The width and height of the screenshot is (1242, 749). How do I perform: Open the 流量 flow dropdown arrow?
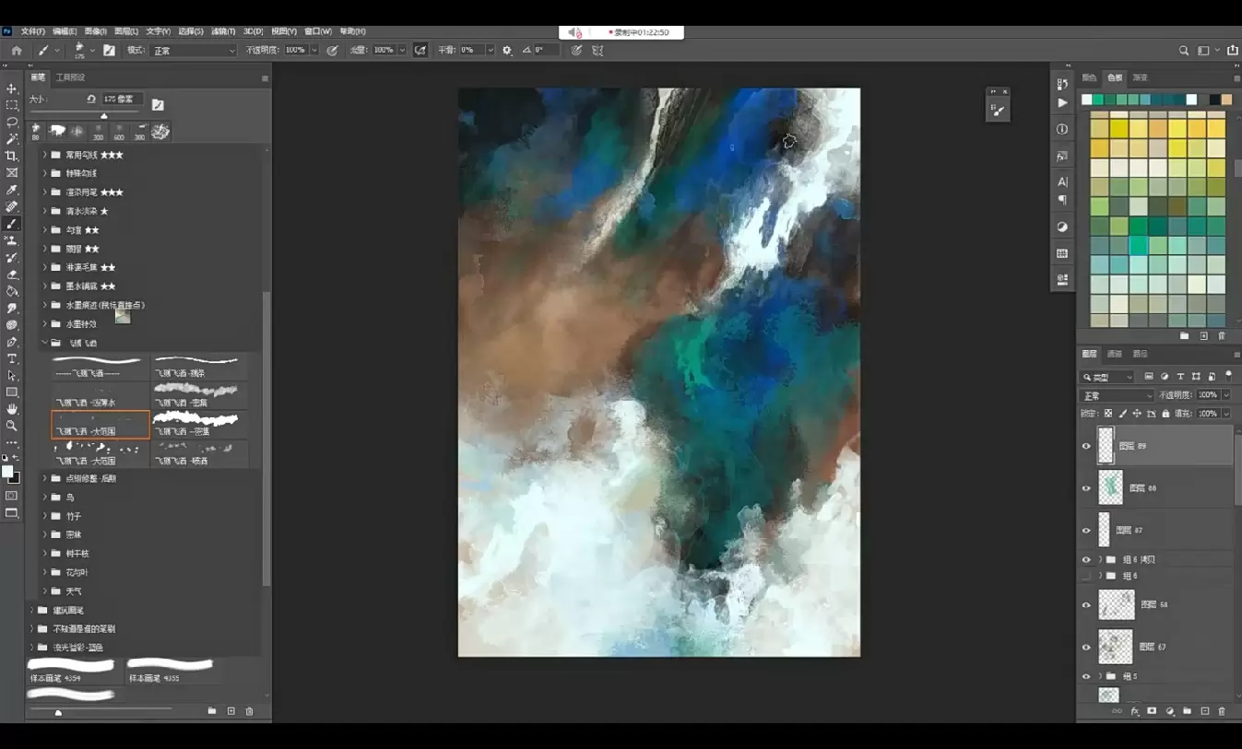click(x=402, y=50)
